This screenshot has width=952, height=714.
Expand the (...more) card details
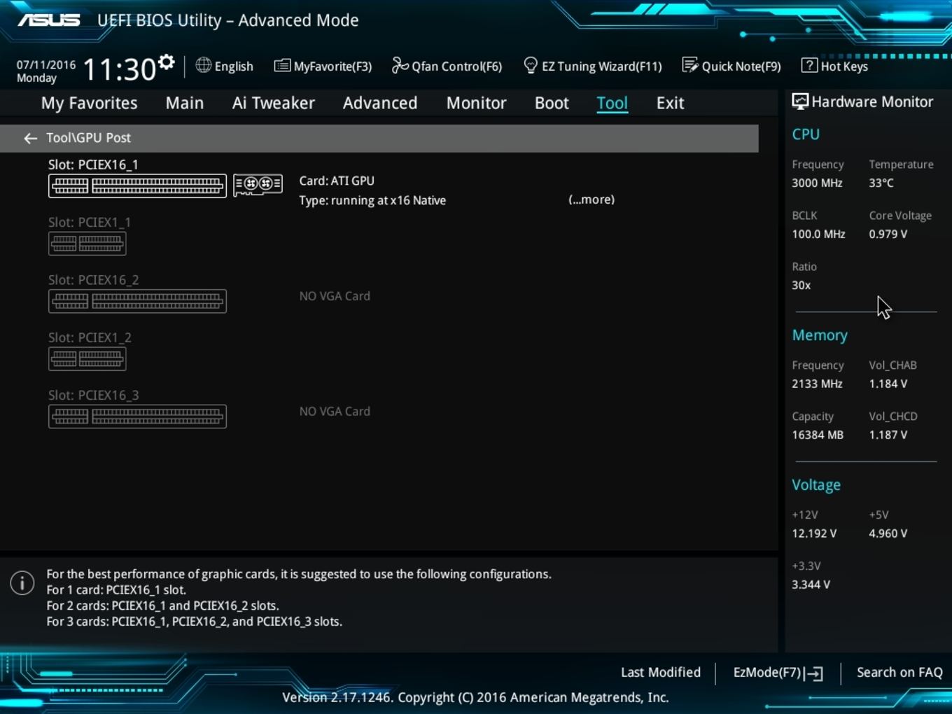pos(591,199)
